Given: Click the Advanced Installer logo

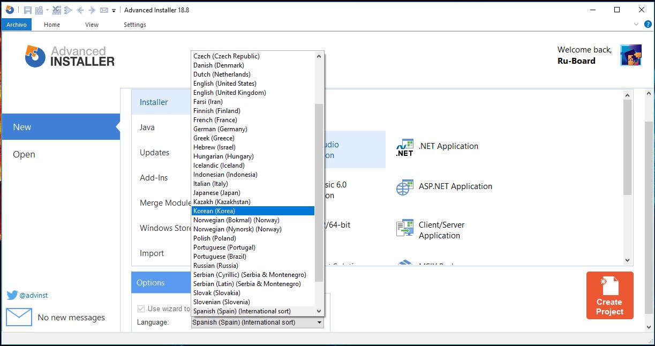Looking at the screenshot, I should click(70, 56).
